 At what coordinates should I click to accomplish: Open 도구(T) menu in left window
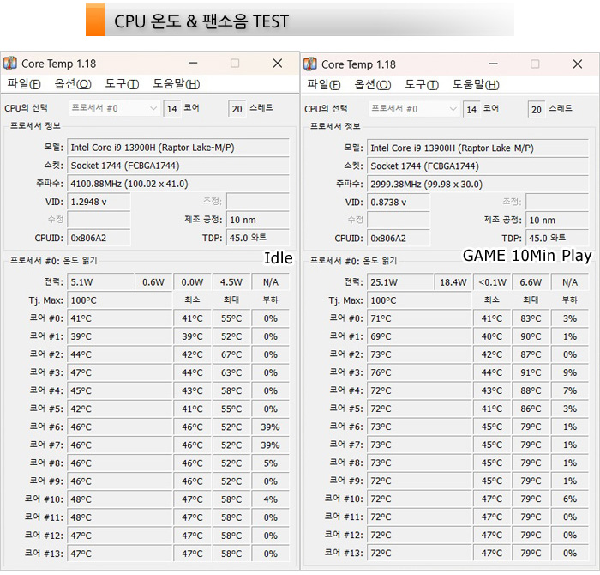click(x=122, y=83)
